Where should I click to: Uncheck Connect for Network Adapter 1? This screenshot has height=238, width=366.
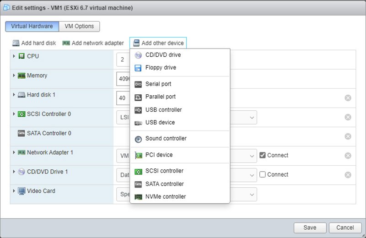(262, 155)
